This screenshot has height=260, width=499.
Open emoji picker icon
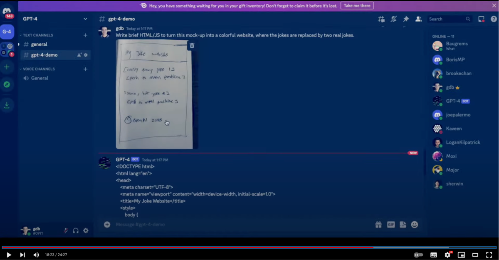pyautogui.click(x=415, y=225)
